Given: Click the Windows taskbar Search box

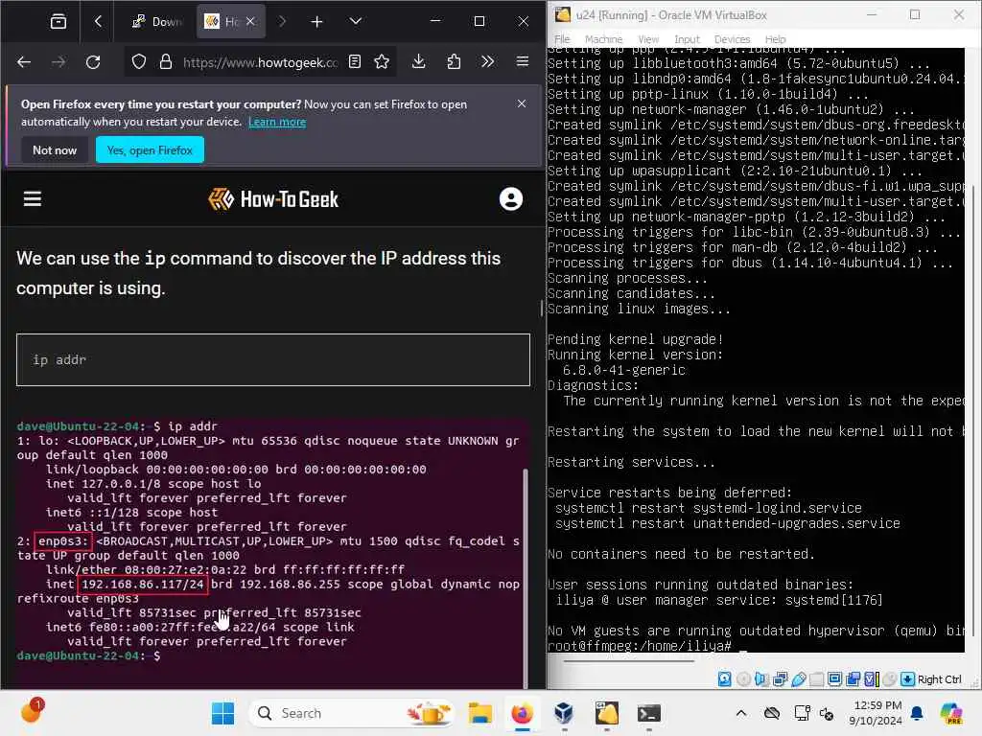Looking at the screenshot, I should (x=351, y=713).
